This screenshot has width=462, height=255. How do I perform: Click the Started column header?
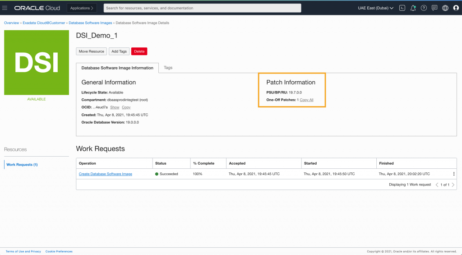click(x=339, y=163)
